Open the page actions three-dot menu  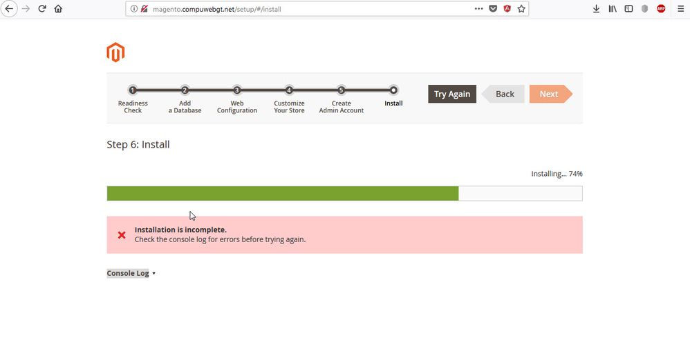click(478, 9)
